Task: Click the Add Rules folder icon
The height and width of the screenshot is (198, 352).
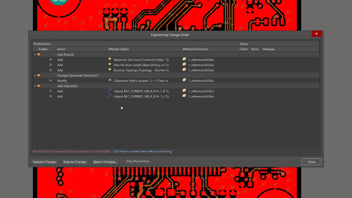Action: tap(39, 54)
